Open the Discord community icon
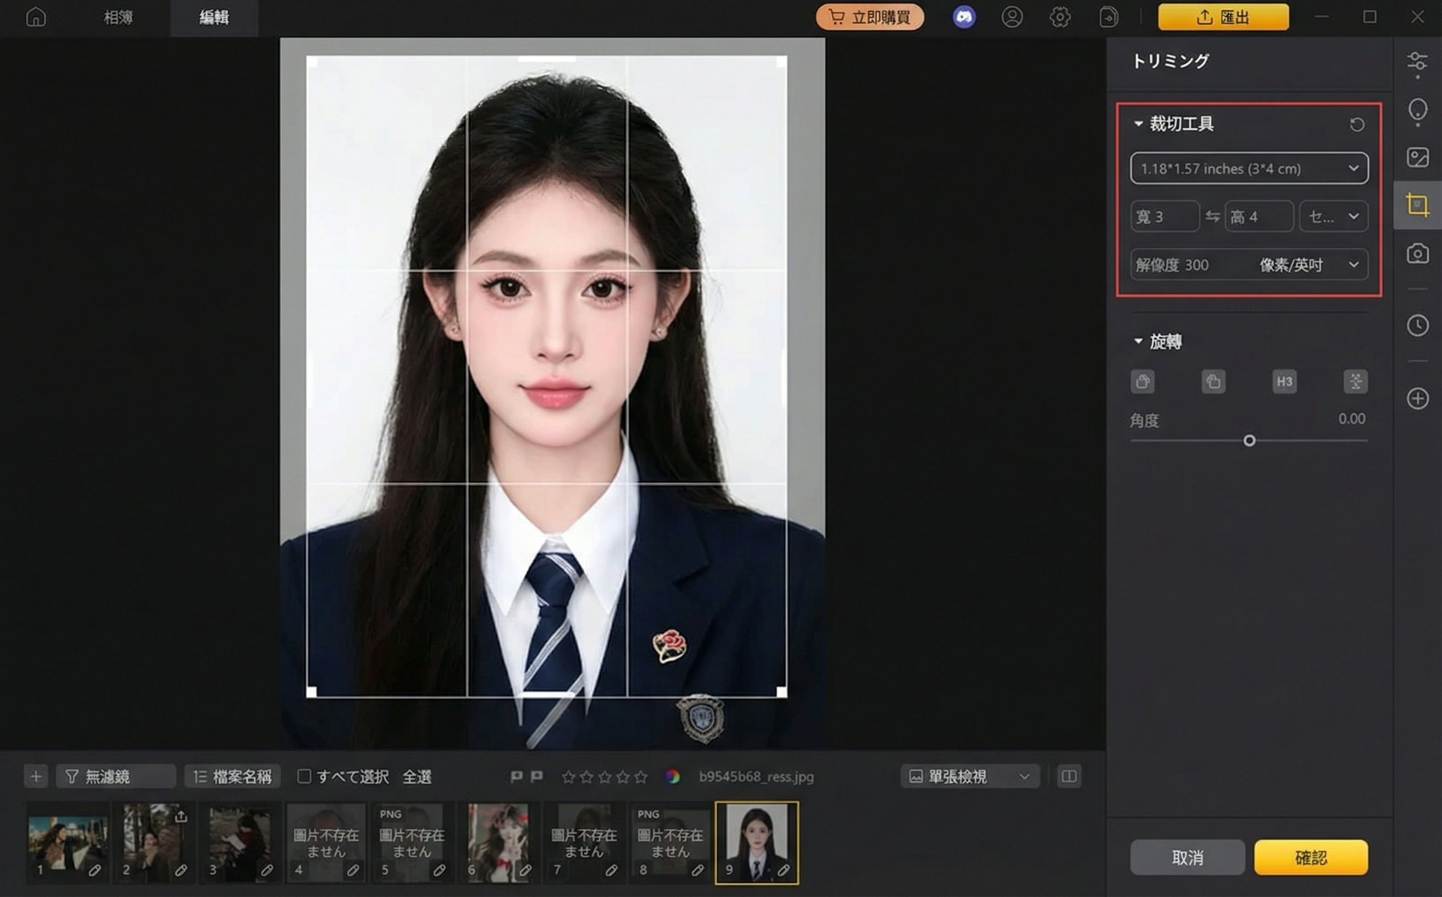The height and width of the screenshot is (897, 1442). [964, 17]
